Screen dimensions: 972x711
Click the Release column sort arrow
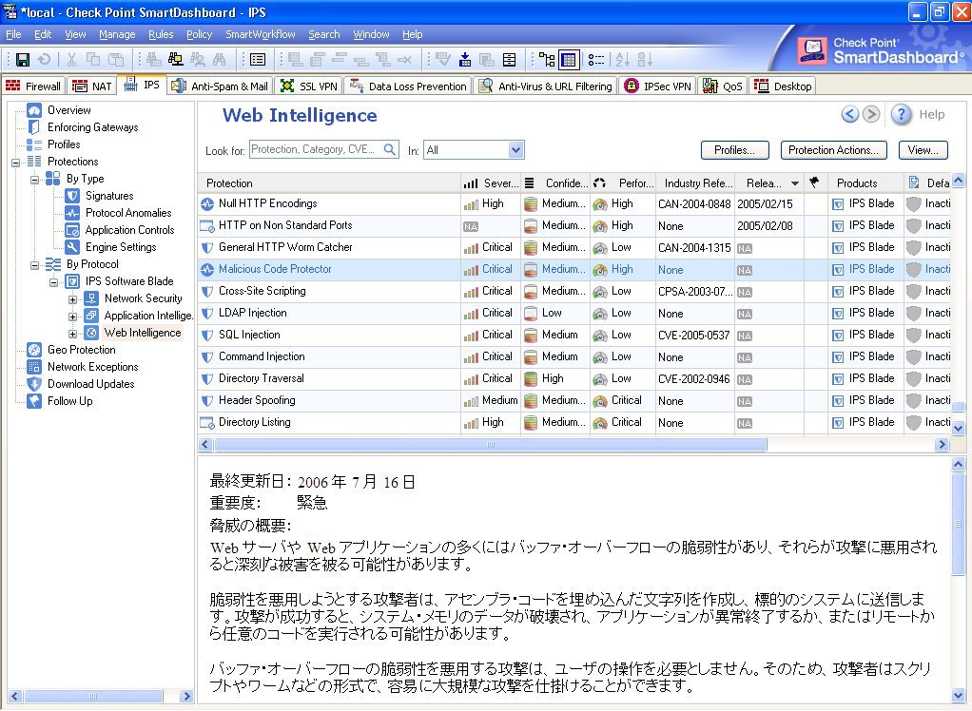tap(795, 183)
